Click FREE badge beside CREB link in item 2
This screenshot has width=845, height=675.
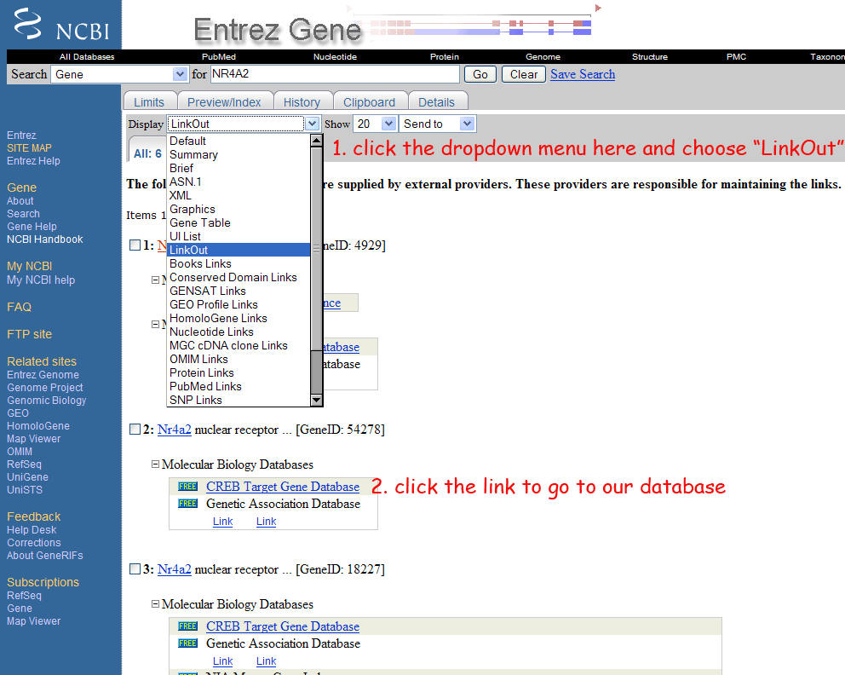pyautogui.click(x=187, y=487)
